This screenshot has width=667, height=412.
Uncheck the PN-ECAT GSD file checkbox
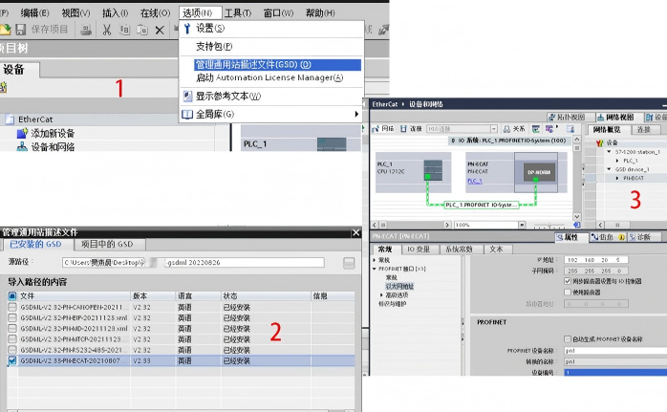tap(12, 360)
